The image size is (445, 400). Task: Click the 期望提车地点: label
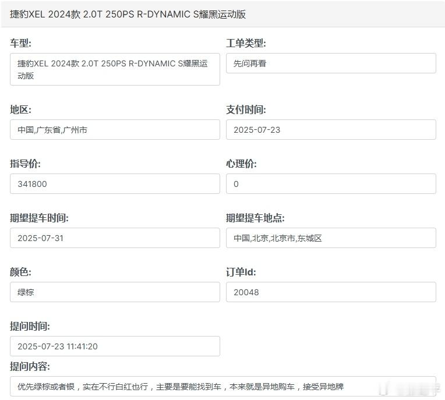tap(255, 218)
